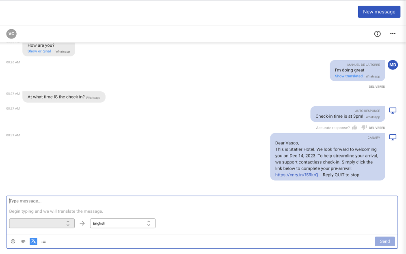This screenshot has width=406, height=254.
Task: Open the emoji picker
Action: (x=13, y=241)
